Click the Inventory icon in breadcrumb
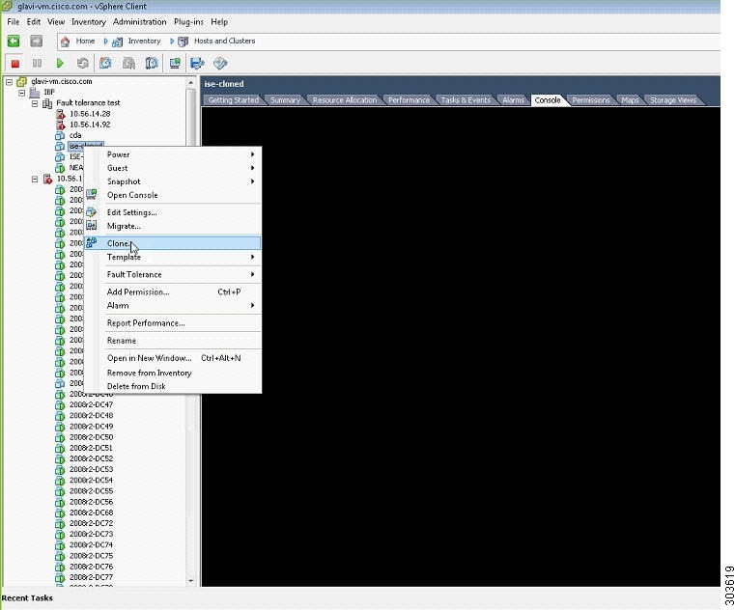Screen dimensions: 735x610 pos(117,42)
